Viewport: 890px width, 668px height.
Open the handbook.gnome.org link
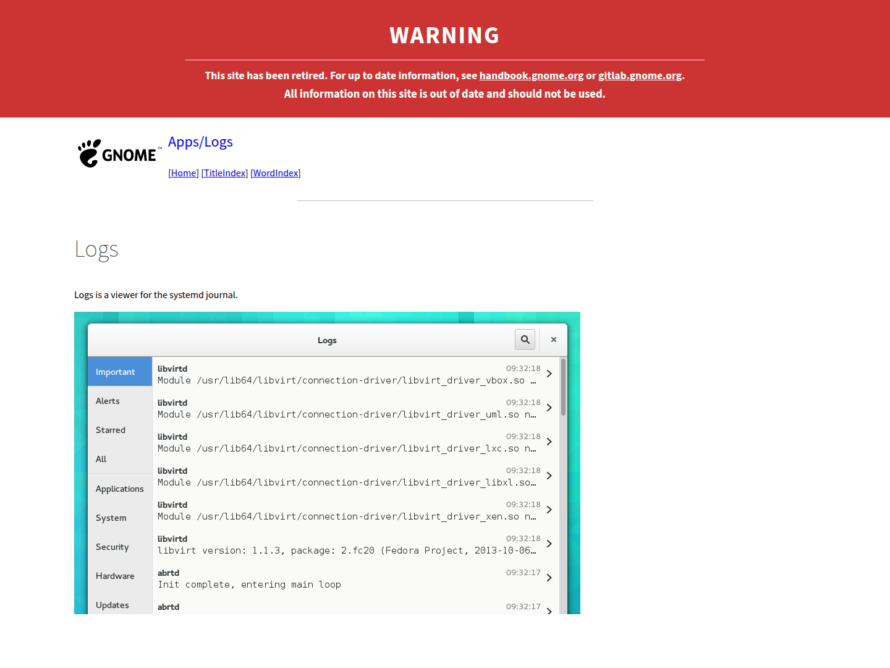point(532,75)
